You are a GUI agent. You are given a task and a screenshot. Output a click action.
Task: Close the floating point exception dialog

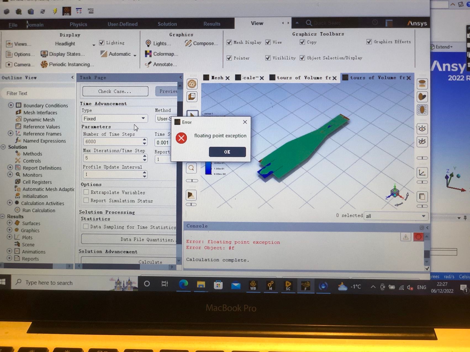pyautogui.click(x=245, y=122)
